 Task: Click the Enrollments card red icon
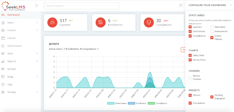pyautogui.click(x=101, y=23)
